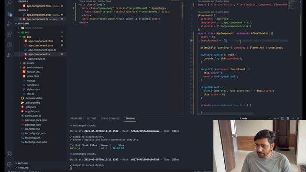Image resolution: width=306 pixels, height=172 pixels.
Task: Open karma.conf.js file
Action: pyautogui.click(x=33, y=116)
